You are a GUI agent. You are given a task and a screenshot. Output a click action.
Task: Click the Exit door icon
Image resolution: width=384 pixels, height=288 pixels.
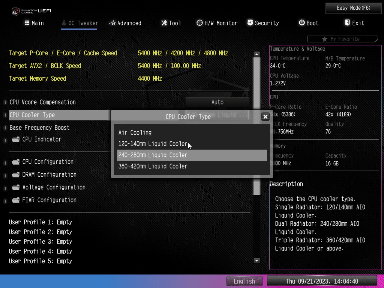[347, 23]
